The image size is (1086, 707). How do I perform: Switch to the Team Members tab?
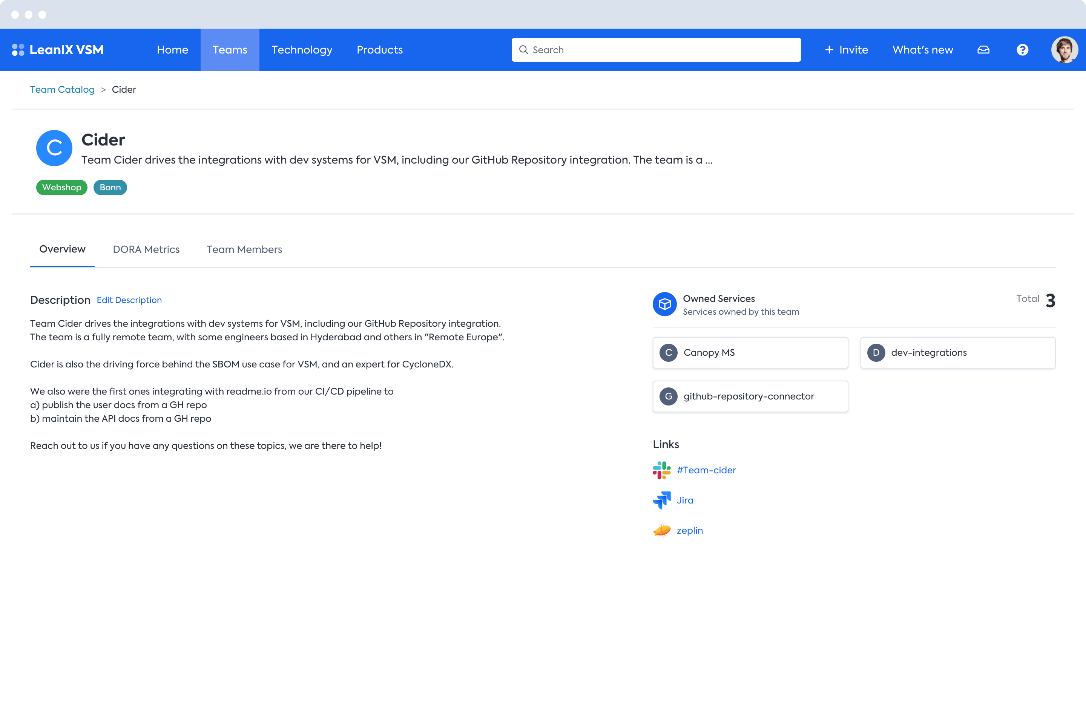[244, 249]
